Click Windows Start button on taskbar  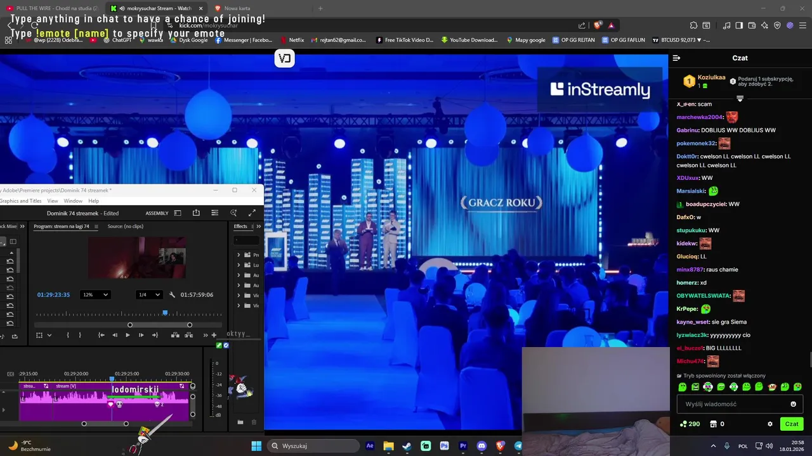256,446
